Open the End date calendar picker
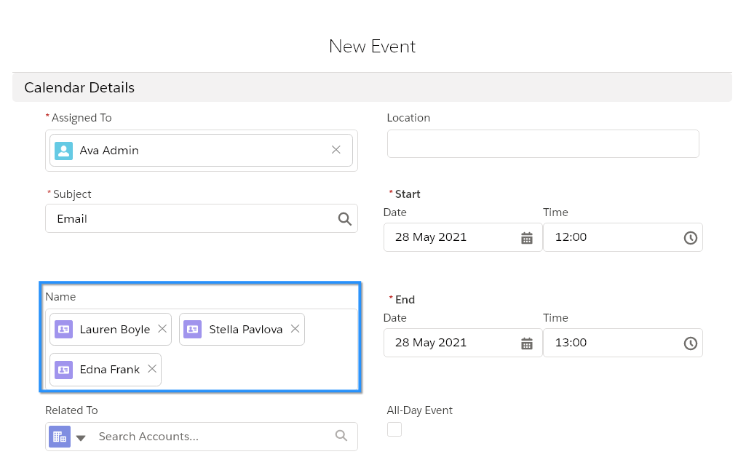The width and height of the screenshot is (746, 457). pos(527,343)
